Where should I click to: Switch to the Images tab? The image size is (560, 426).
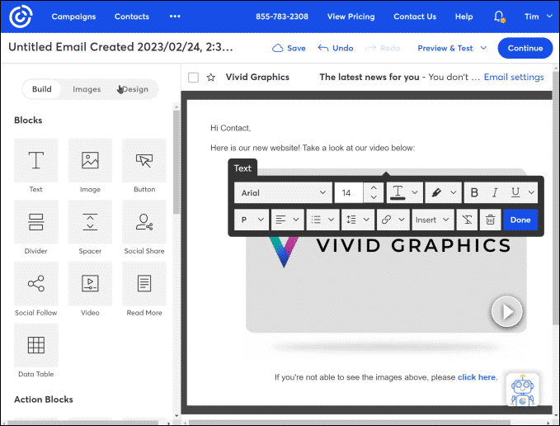coord(87,89)
